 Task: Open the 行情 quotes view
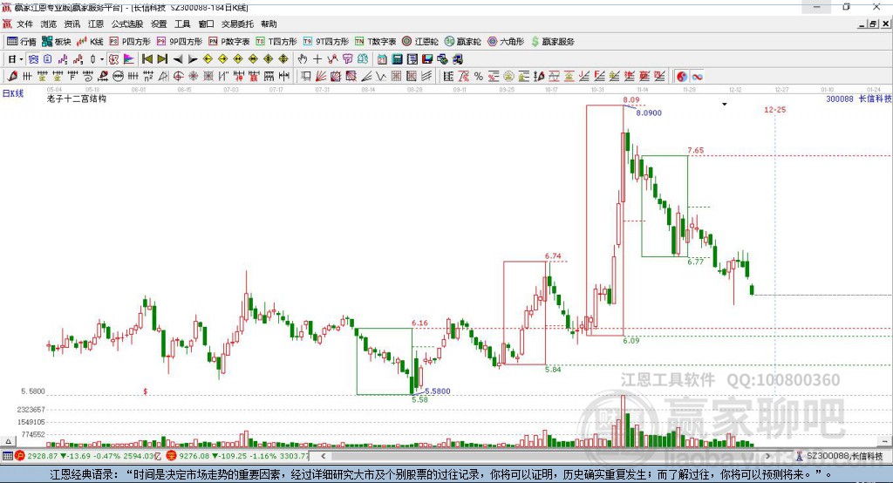[22, 42]
